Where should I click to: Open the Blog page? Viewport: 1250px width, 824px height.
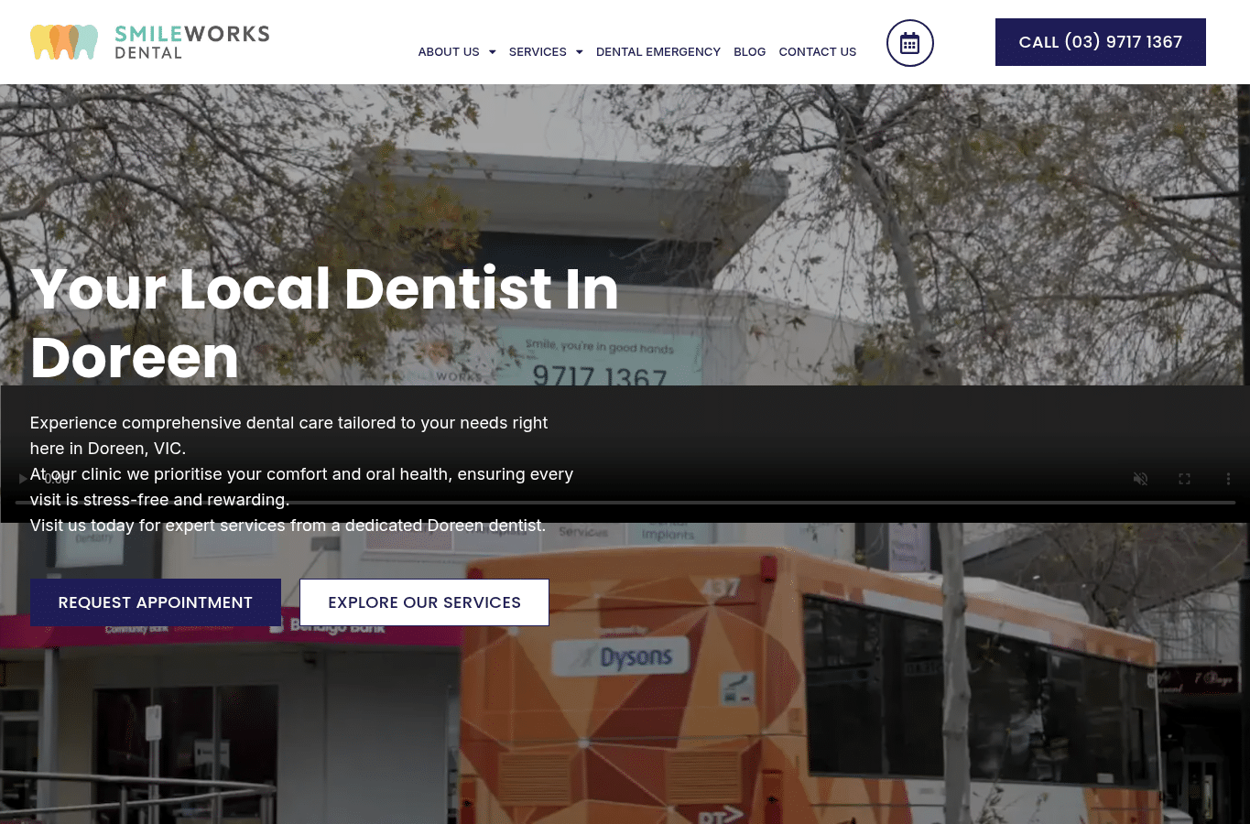749,52
